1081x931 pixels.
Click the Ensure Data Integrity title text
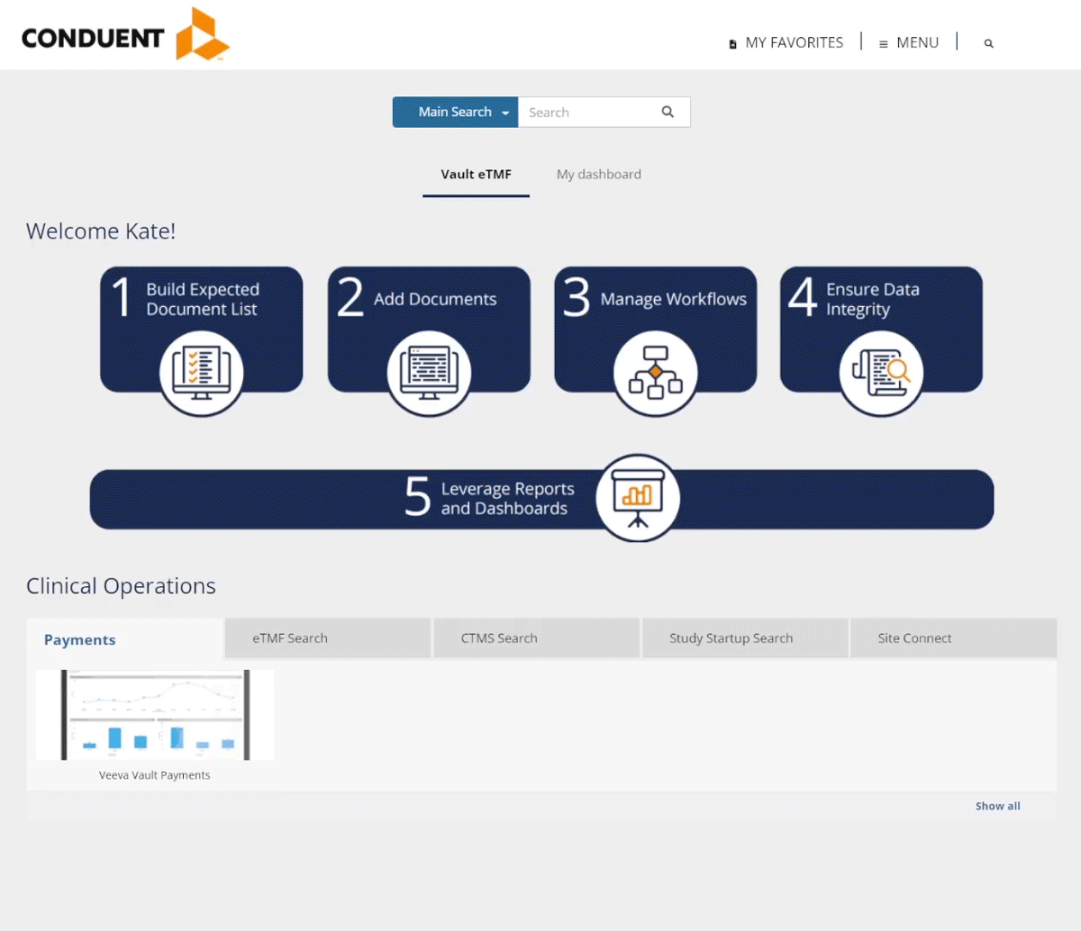click(873, 299)
